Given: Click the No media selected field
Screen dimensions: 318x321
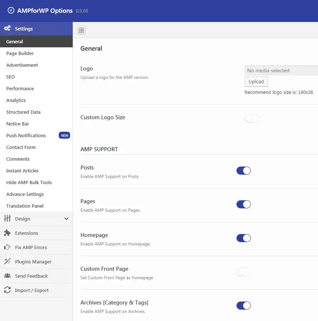Looking at the screenshot, I should [x=281, y=70].
